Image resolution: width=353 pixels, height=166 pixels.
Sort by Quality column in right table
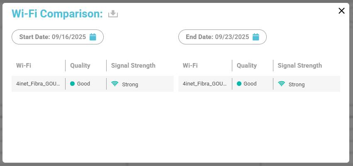247,66
